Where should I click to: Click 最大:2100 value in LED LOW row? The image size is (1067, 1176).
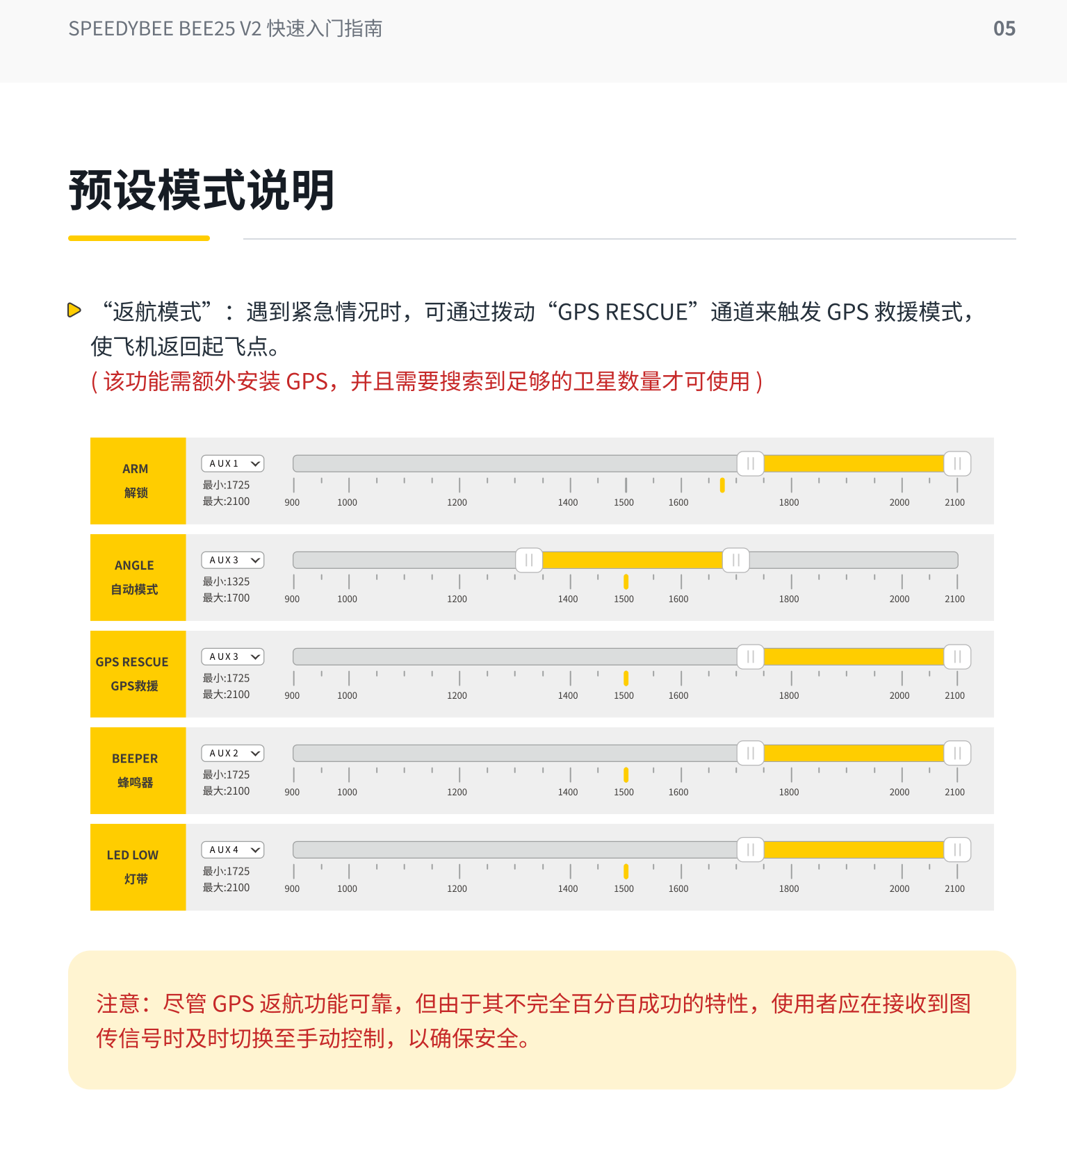click(x=226, y=887)
